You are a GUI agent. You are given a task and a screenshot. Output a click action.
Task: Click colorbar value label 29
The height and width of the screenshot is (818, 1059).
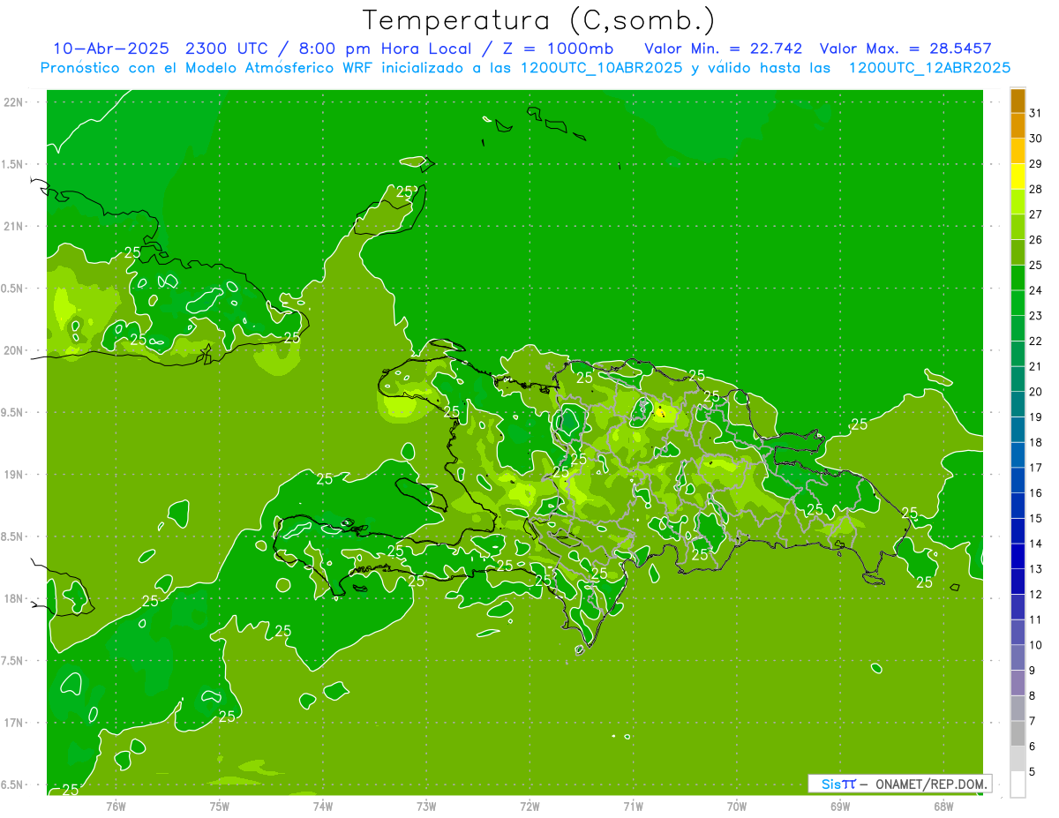[x=1035, y=163]
